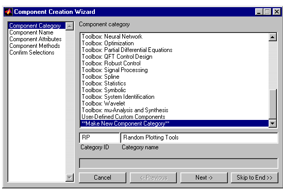Click wizard steps list scroll down arrow
Screen dimensions: 283x193
(x=70, y=178)
